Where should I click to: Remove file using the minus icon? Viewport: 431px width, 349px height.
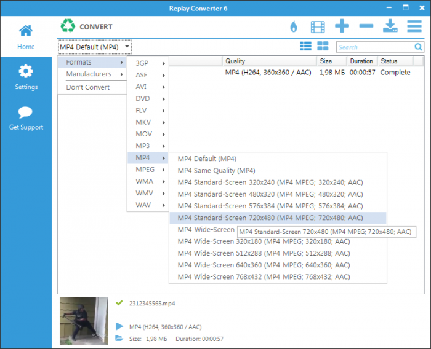click(366, 26)
